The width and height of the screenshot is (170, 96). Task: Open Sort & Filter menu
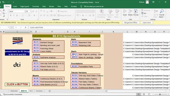[156, 14]
